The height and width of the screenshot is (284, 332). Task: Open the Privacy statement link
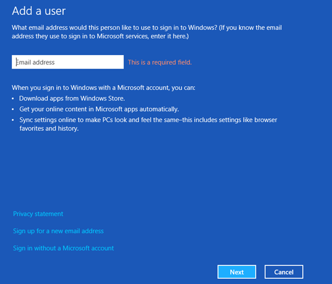pos(38,214)
